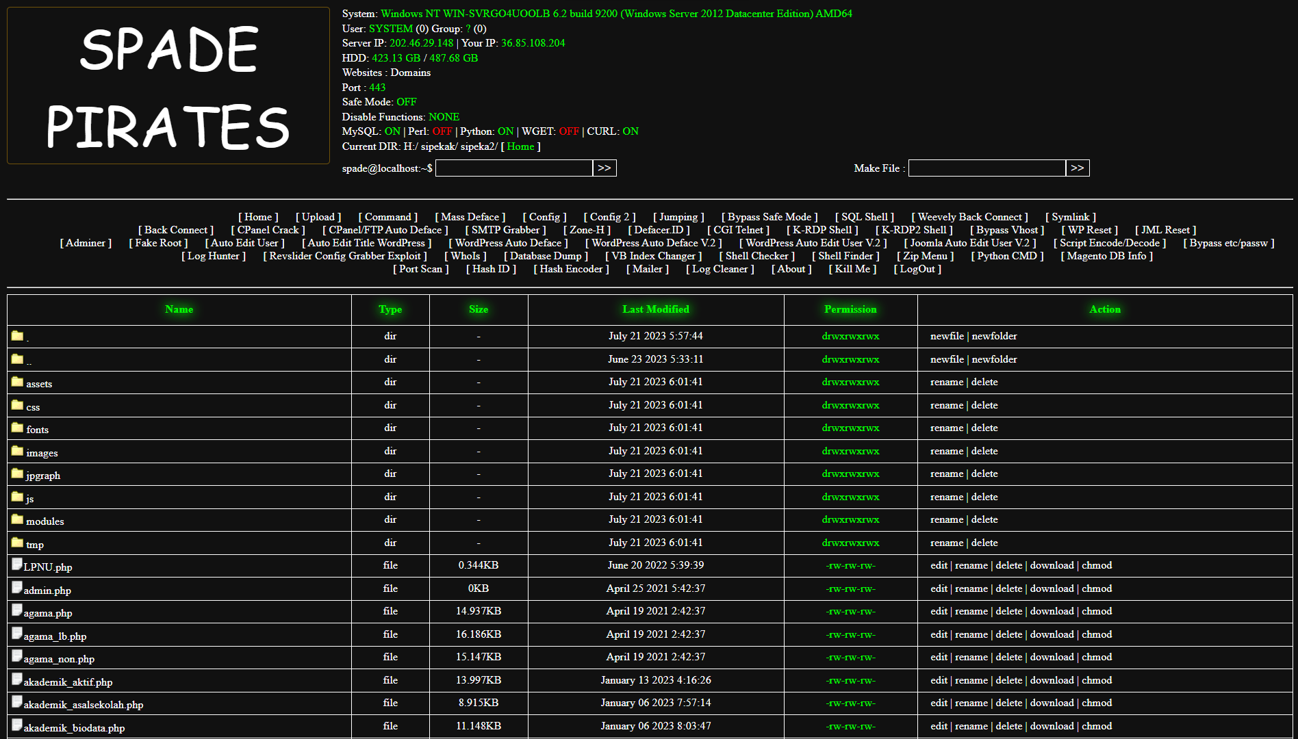Click chmod for agama.php
This screenshot has width=1298, height=739.
(x=1097, y=611)
